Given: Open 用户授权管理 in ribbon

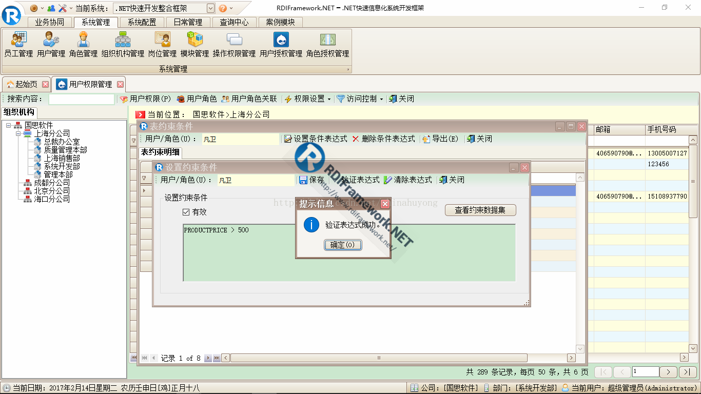Looking at the screenshot, I should point(281,45).
